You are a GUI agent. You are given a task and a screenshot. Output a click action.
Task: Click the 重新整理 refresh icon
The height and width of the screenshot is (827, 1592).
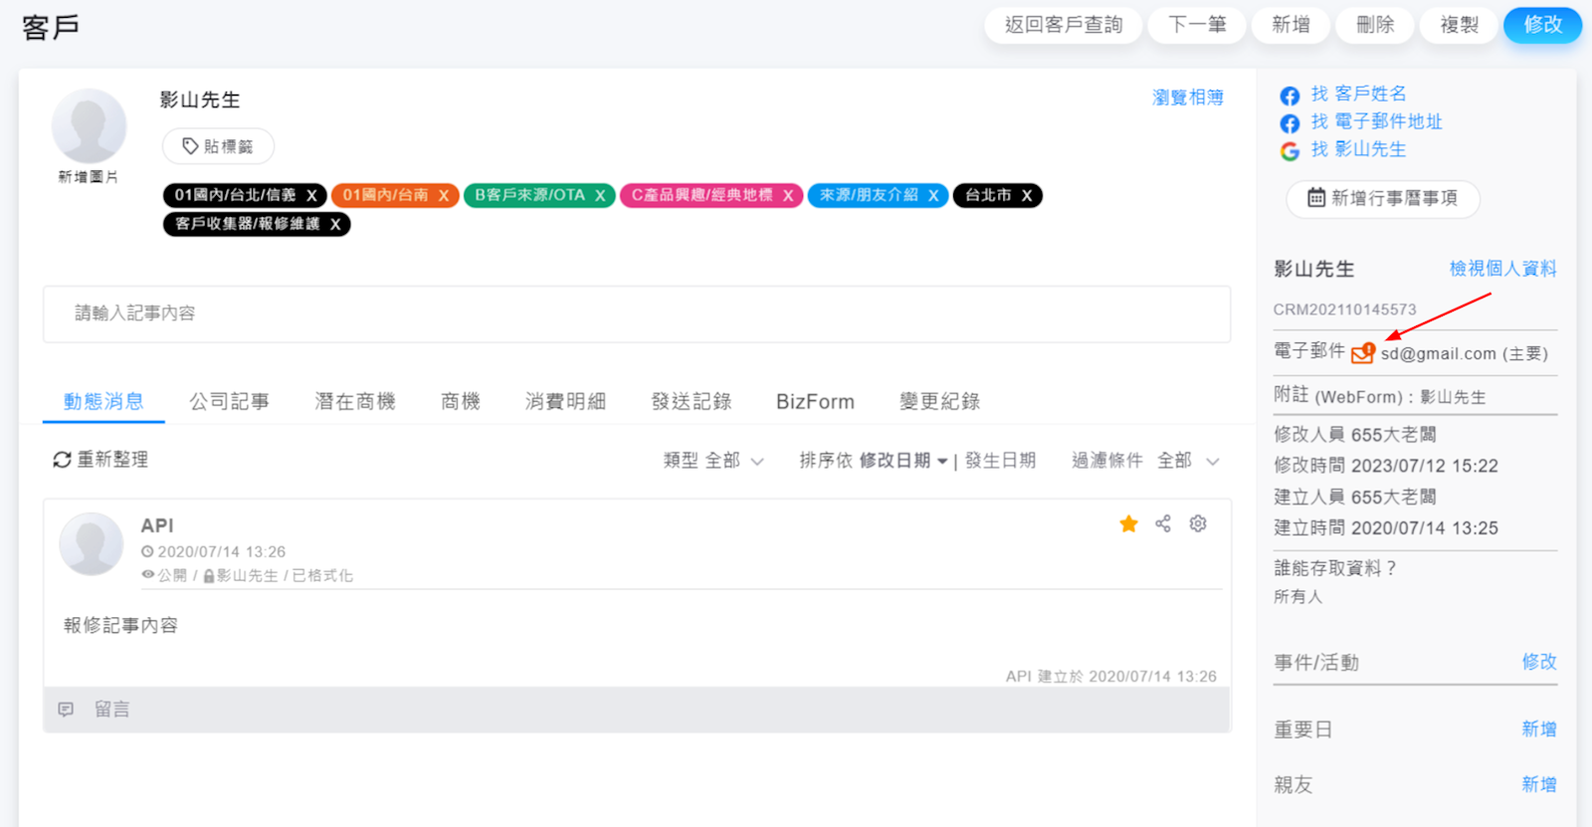tap(62, 460)
